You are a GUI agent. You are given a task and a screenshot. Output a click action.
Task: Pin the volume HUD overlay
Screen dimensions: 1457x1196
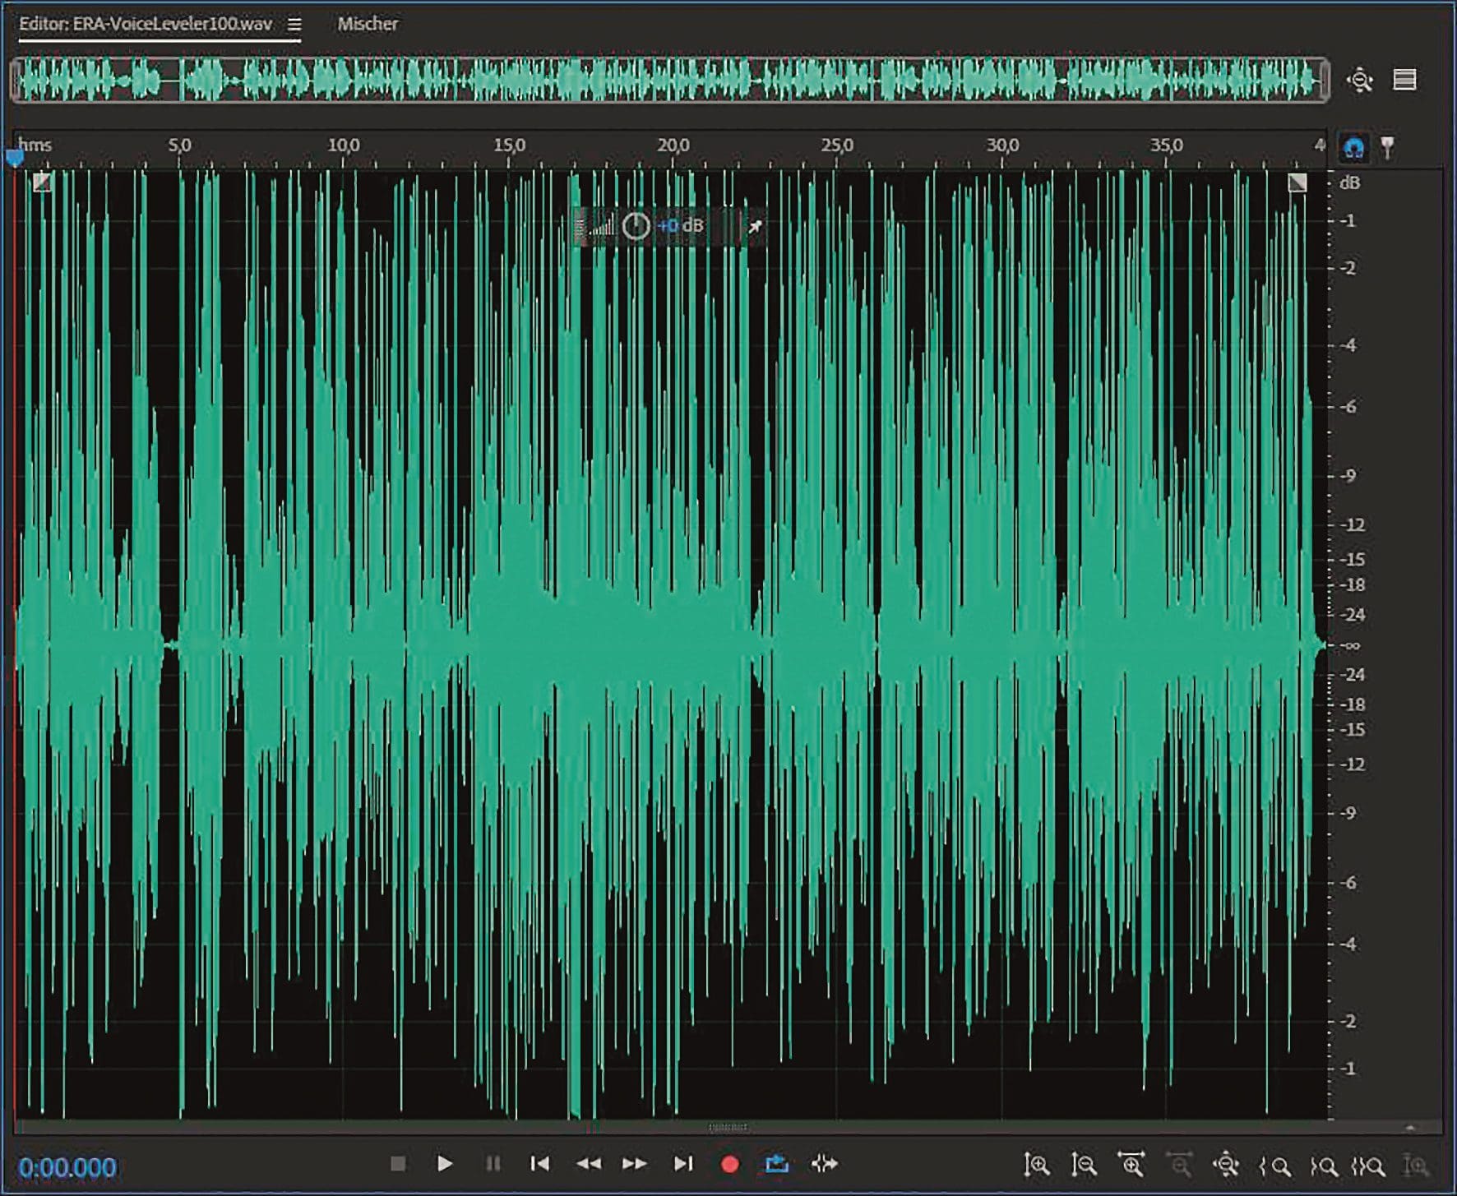(755, 226)
